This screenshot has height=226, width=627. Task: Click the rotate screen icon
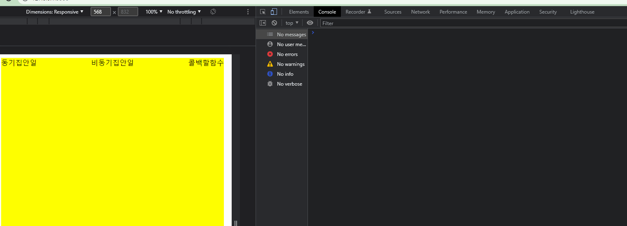click(x=213, y=12)
